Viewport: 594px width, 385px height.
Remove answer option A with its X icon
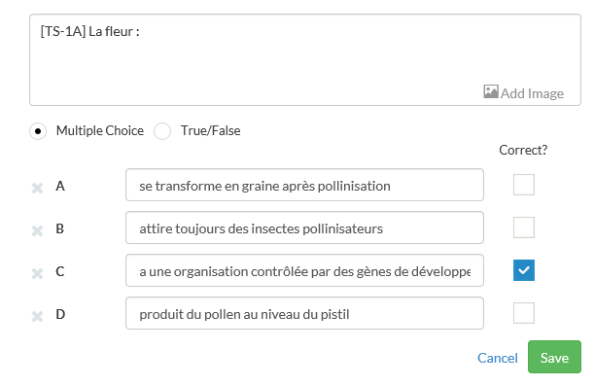click(x=37, y=188)
